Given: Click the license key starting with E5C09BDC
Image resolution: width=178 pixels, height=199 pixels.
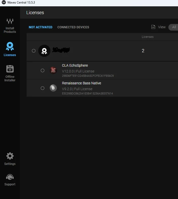Looking at the screenshot, I should click(87, 93).
